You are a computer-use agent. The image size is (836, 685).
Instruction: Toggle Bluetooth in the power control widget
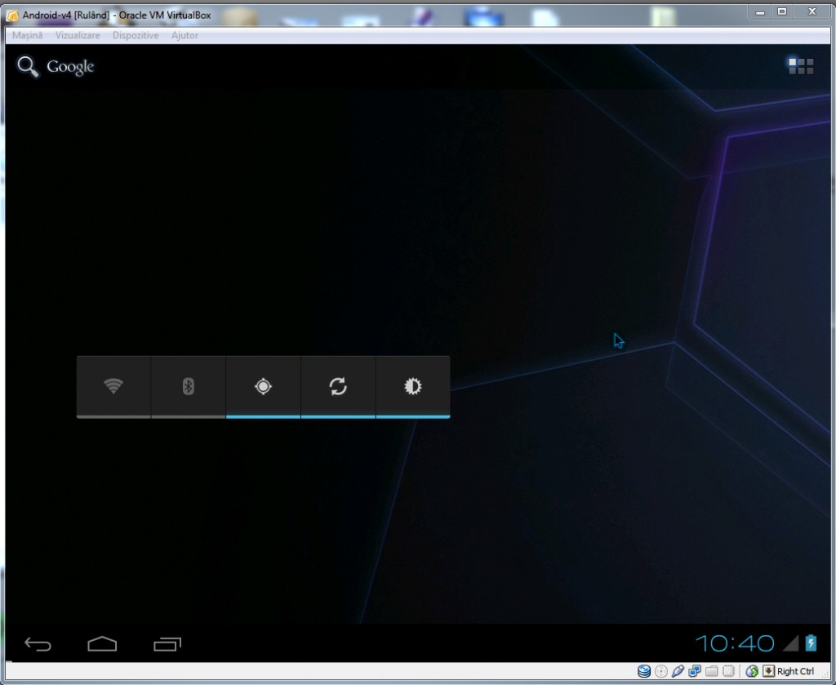188,386
